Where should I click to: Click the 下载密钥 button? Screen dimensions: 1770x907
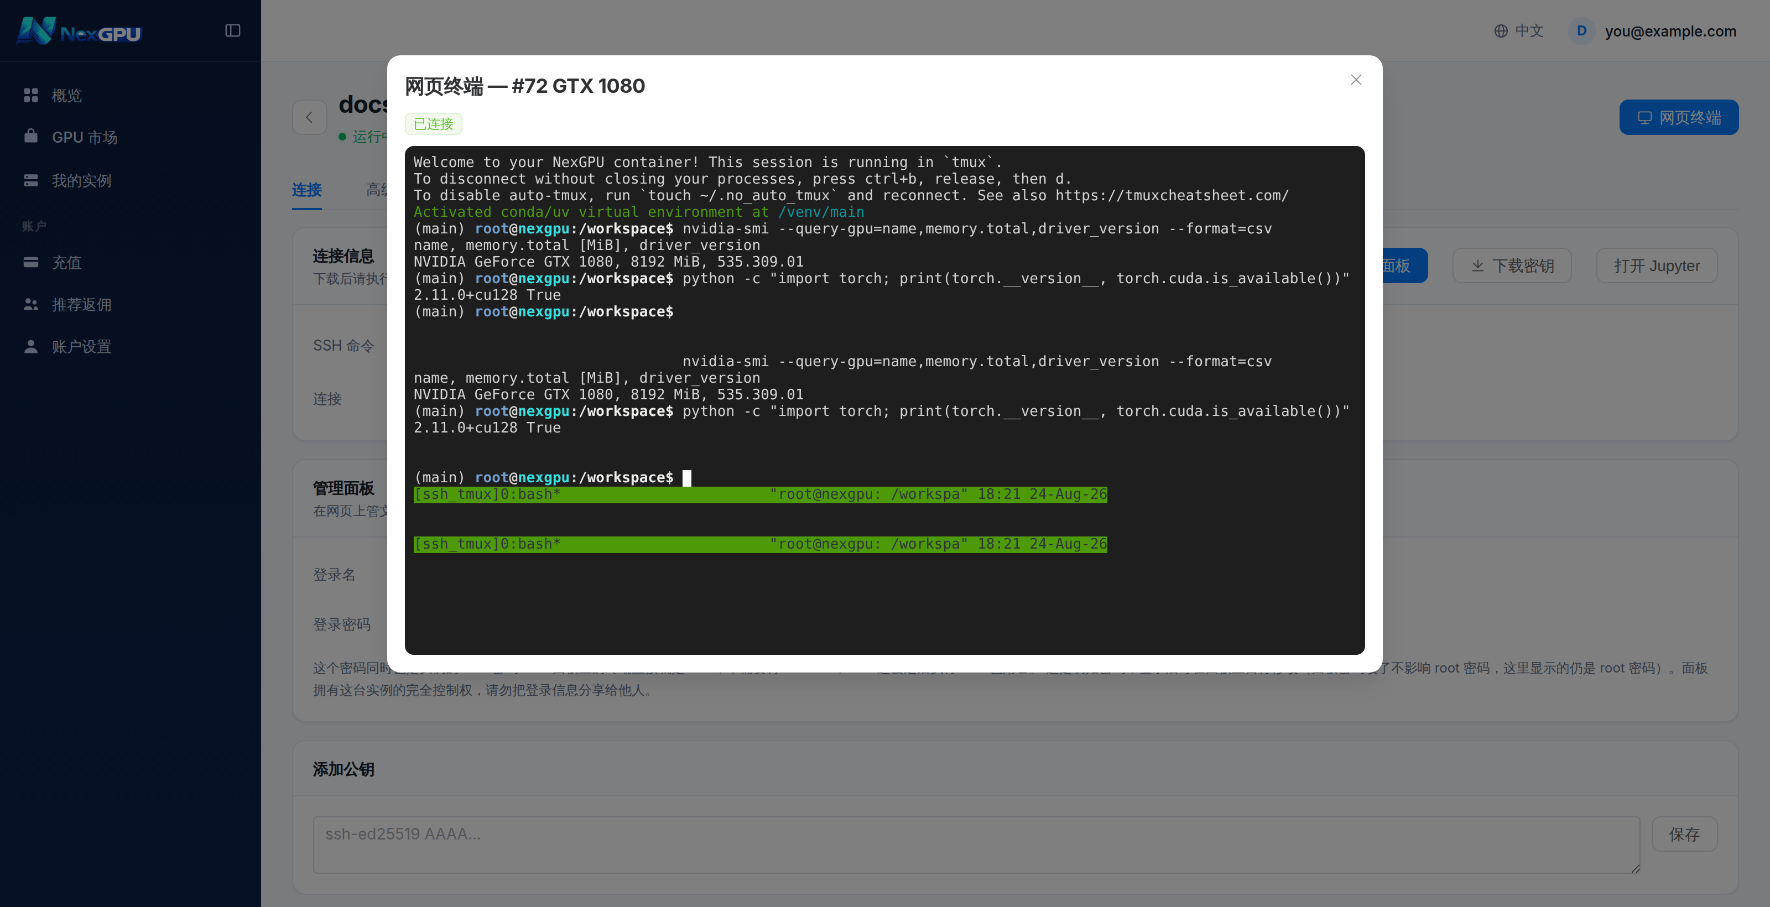tap(1512, 265)
